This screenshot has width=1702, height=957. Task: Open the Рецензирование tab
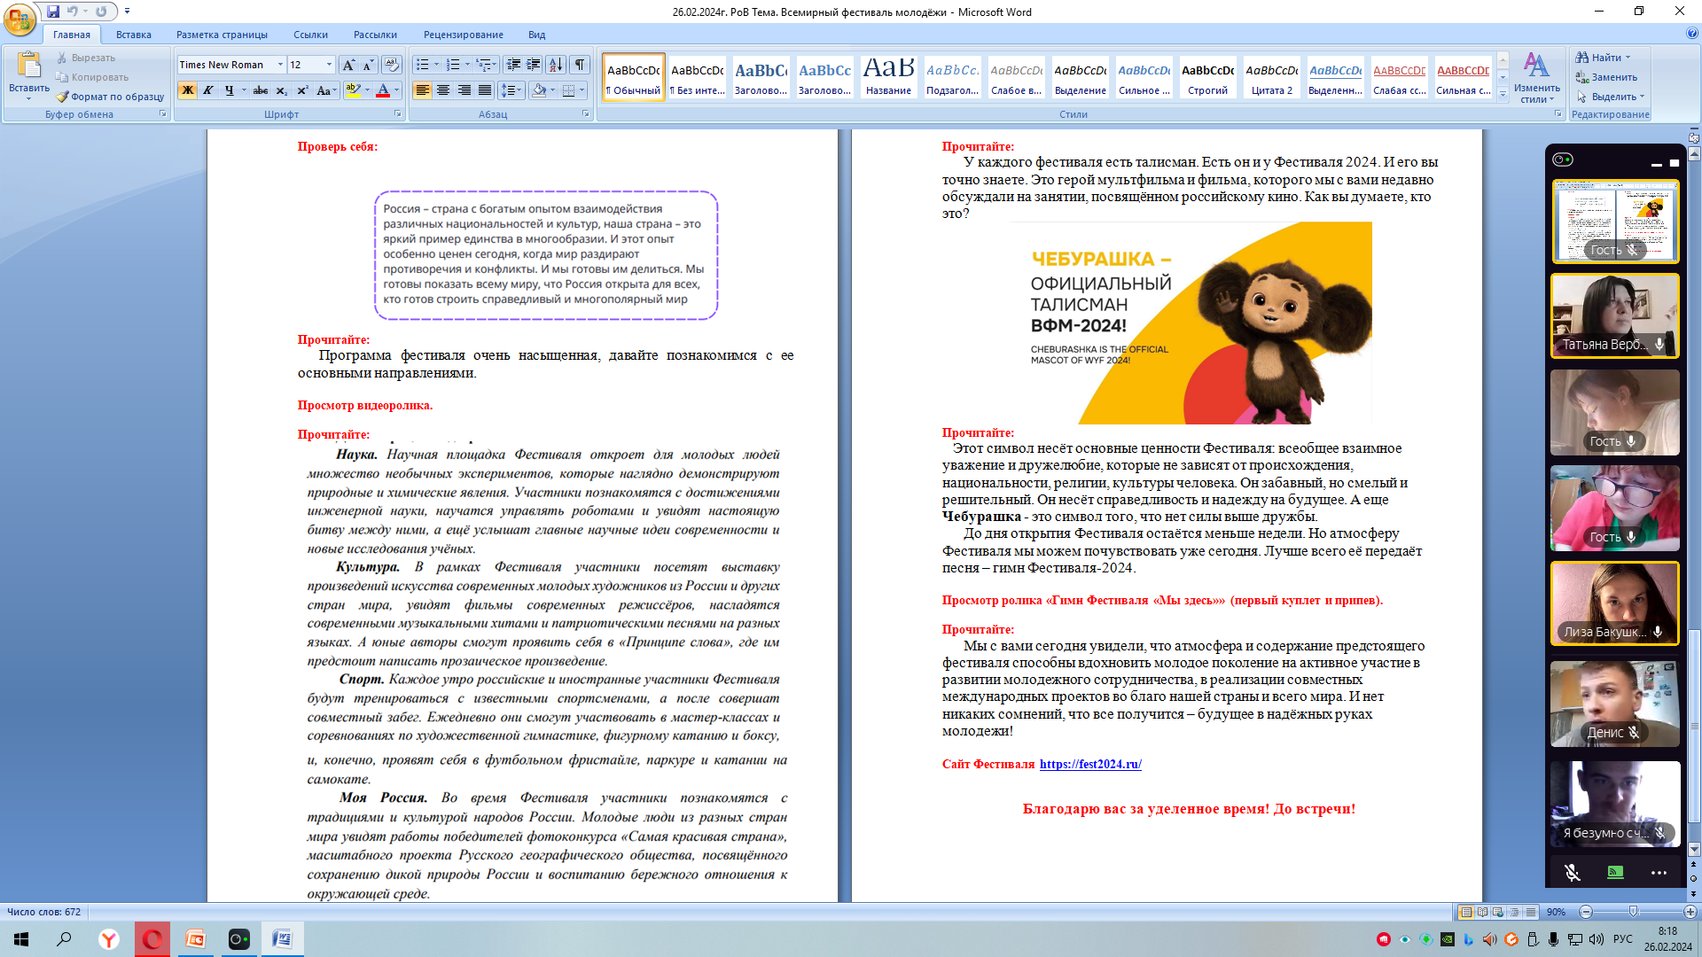pos(464,35)
